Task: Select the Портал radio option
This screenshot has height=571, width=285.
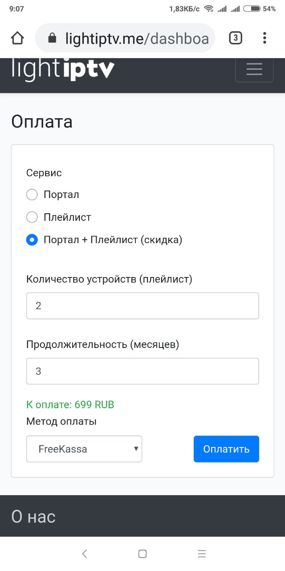Action: tap(32, 194)
